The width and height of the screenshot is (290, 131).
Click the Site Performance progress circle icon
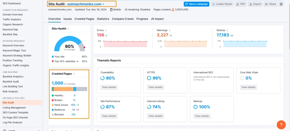coord(103,107)
